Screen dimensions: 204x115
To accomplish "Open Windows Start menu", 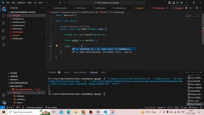I will (4, 112).
